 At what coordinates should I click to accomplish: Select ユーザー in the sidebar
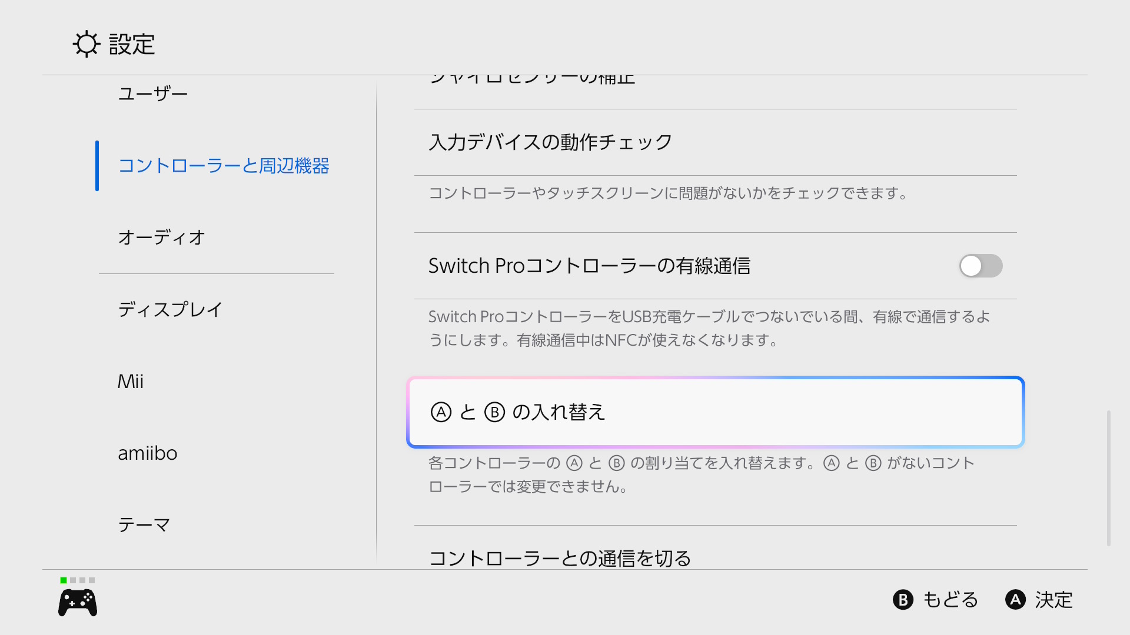coord(153,94)
